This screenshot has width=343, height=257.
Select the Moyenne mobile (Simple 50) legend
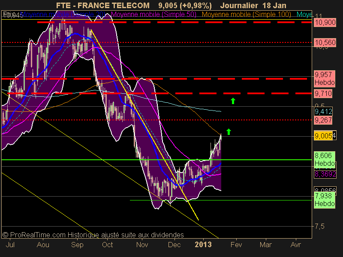[x=153, y=15]
